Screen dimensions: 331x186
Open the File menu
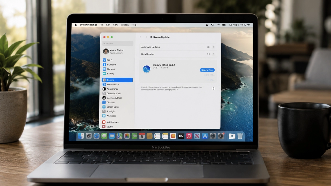(102, 25)
